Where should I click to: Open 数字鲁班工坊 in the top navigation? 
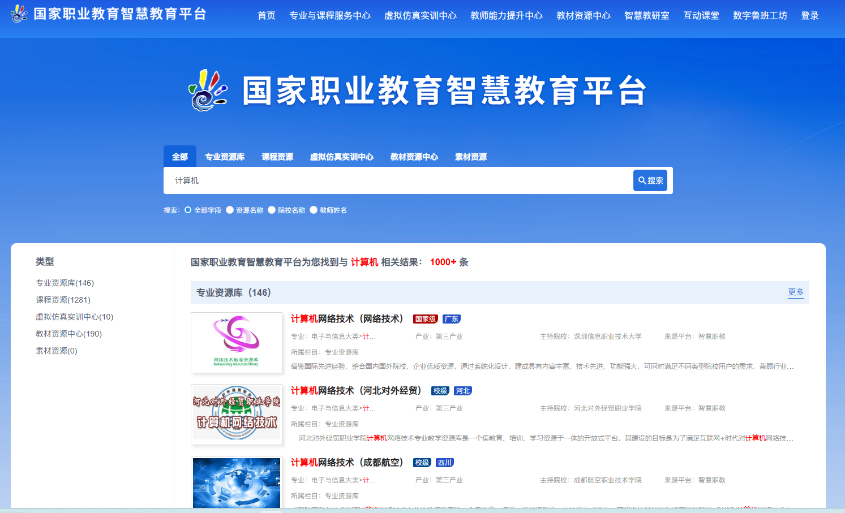760,15
